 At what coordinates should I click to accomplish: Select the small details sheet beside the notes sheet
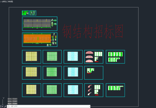click(33, 13)
